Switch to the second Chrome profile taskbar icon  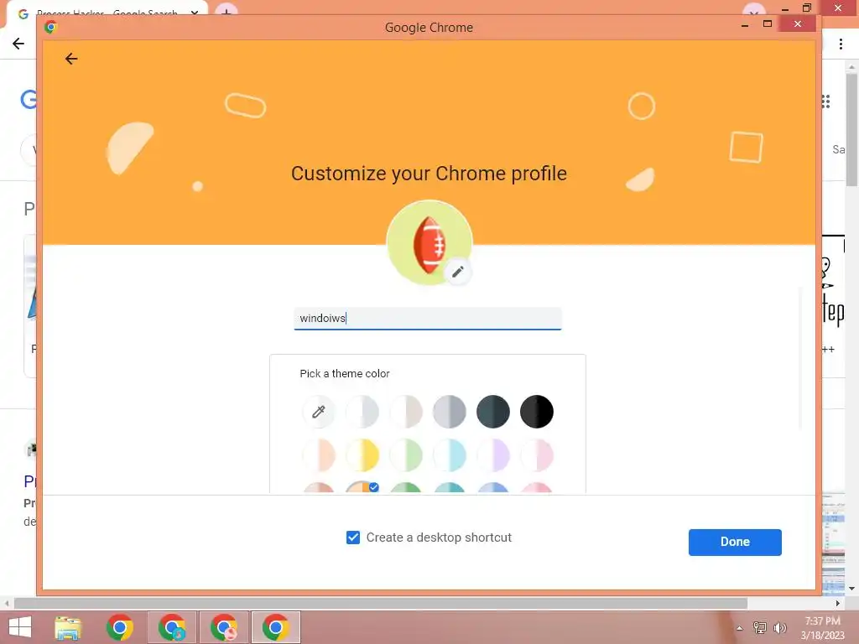172,627
